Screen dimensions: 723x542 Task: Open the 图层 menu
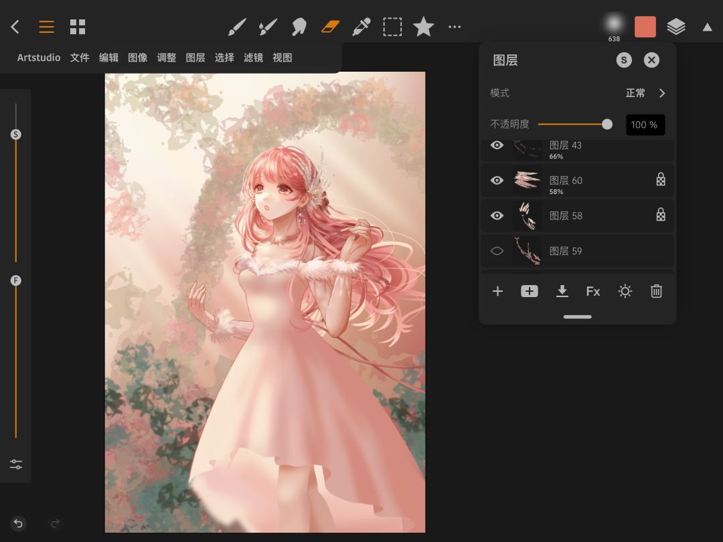[x=195, y=58]
